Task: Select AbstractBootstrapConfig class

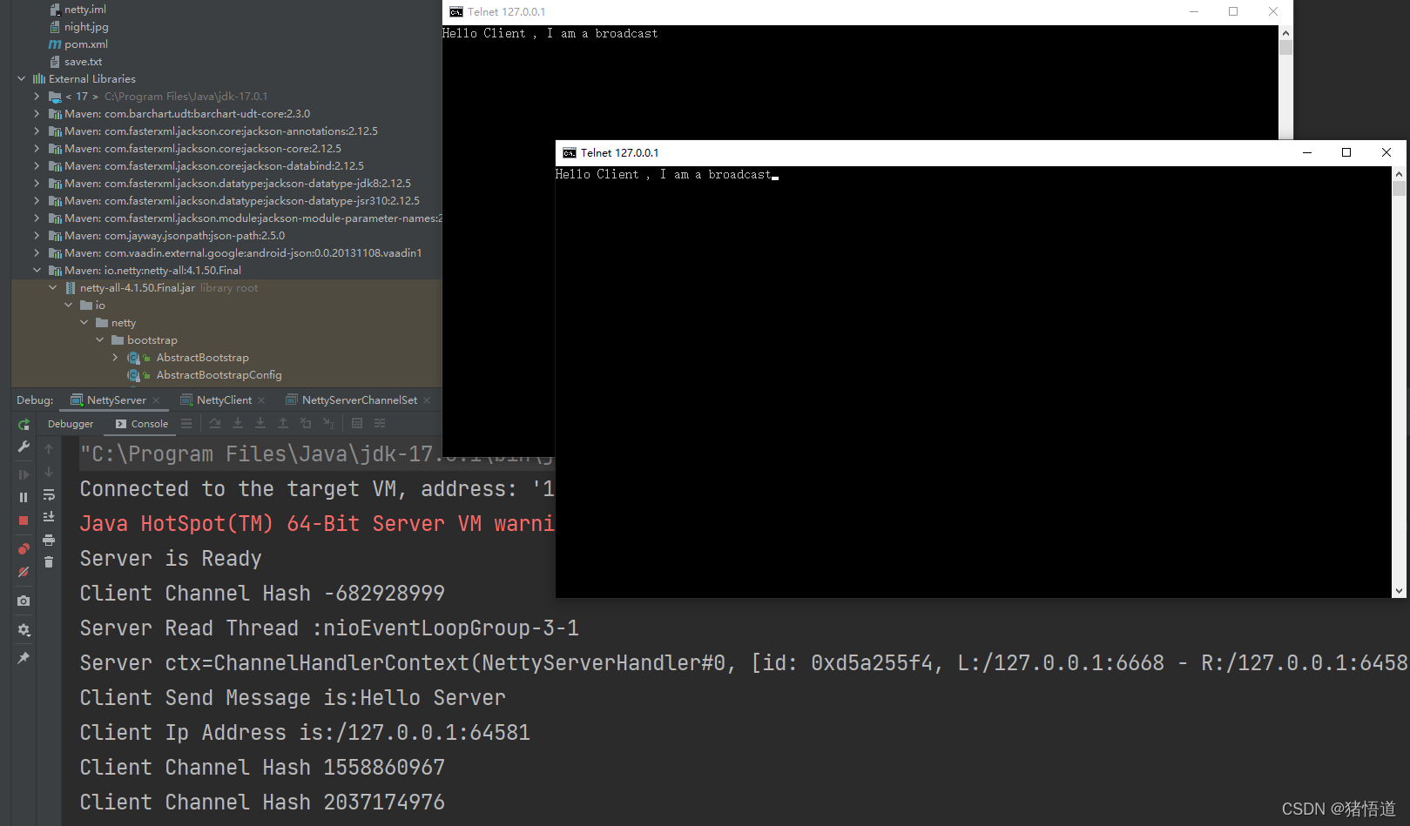Action: (219, 375)
